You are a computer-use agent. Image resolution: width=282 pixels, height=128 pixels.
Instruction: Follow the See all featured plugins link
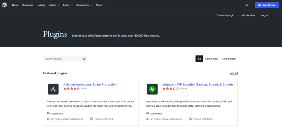(234, 73)
